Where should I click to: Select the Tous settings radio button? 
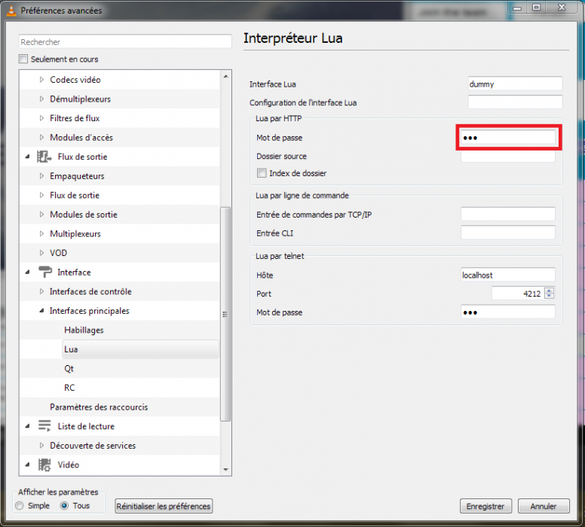click(x=64, y=506)
